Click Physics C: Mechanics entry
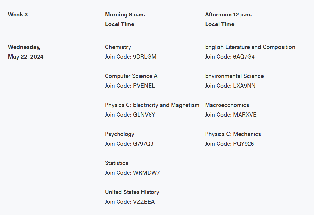 [x=233, y=134]
